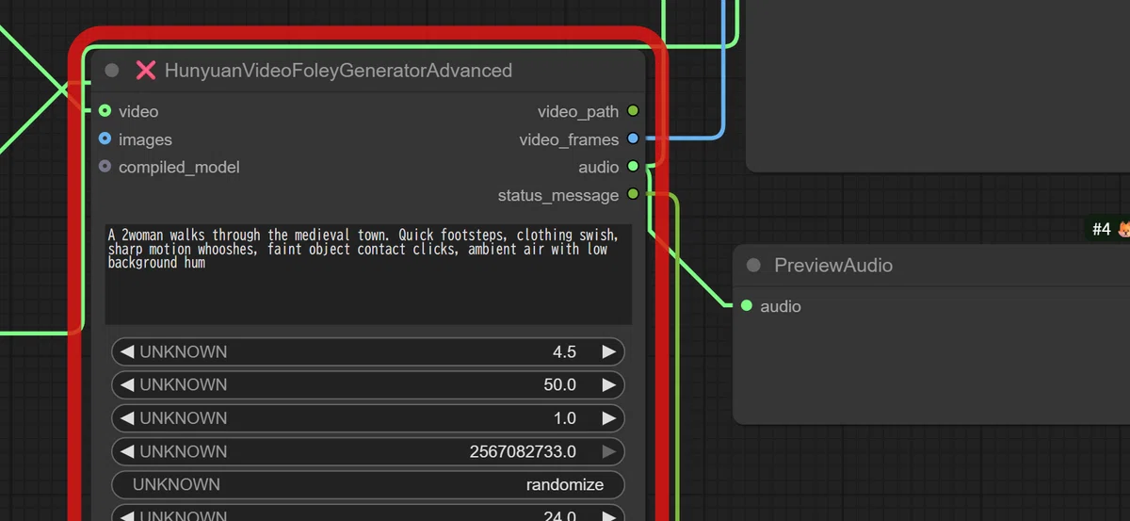The image size is (1130, 521).
Task: Click the video input socket
Action: pyautogui.click(x=105, y=111)
